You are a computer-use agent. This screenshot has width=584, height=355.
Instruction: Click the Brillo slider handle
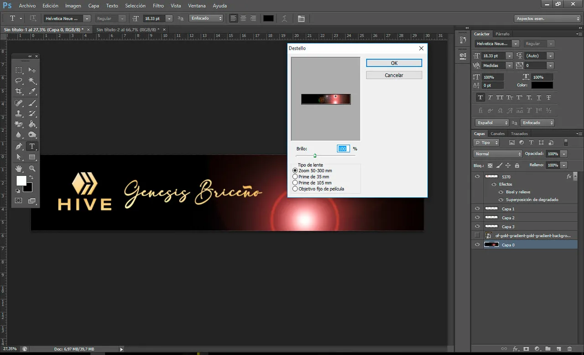tap(315, 156)
